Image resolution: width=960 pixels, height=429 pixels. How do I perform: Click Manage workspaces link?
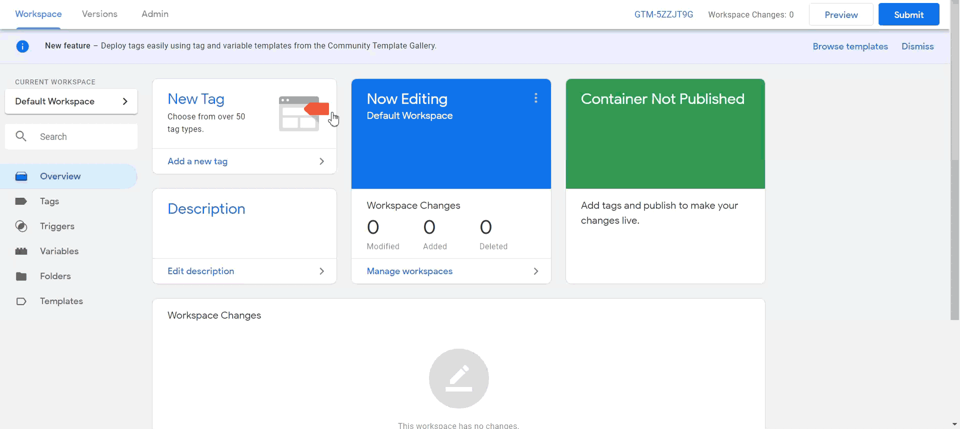[409, 271]
